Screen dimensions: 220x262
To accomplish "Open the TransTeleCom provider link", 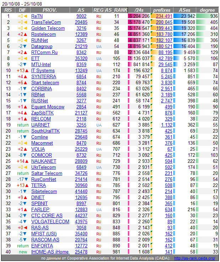I will point(46,22).
